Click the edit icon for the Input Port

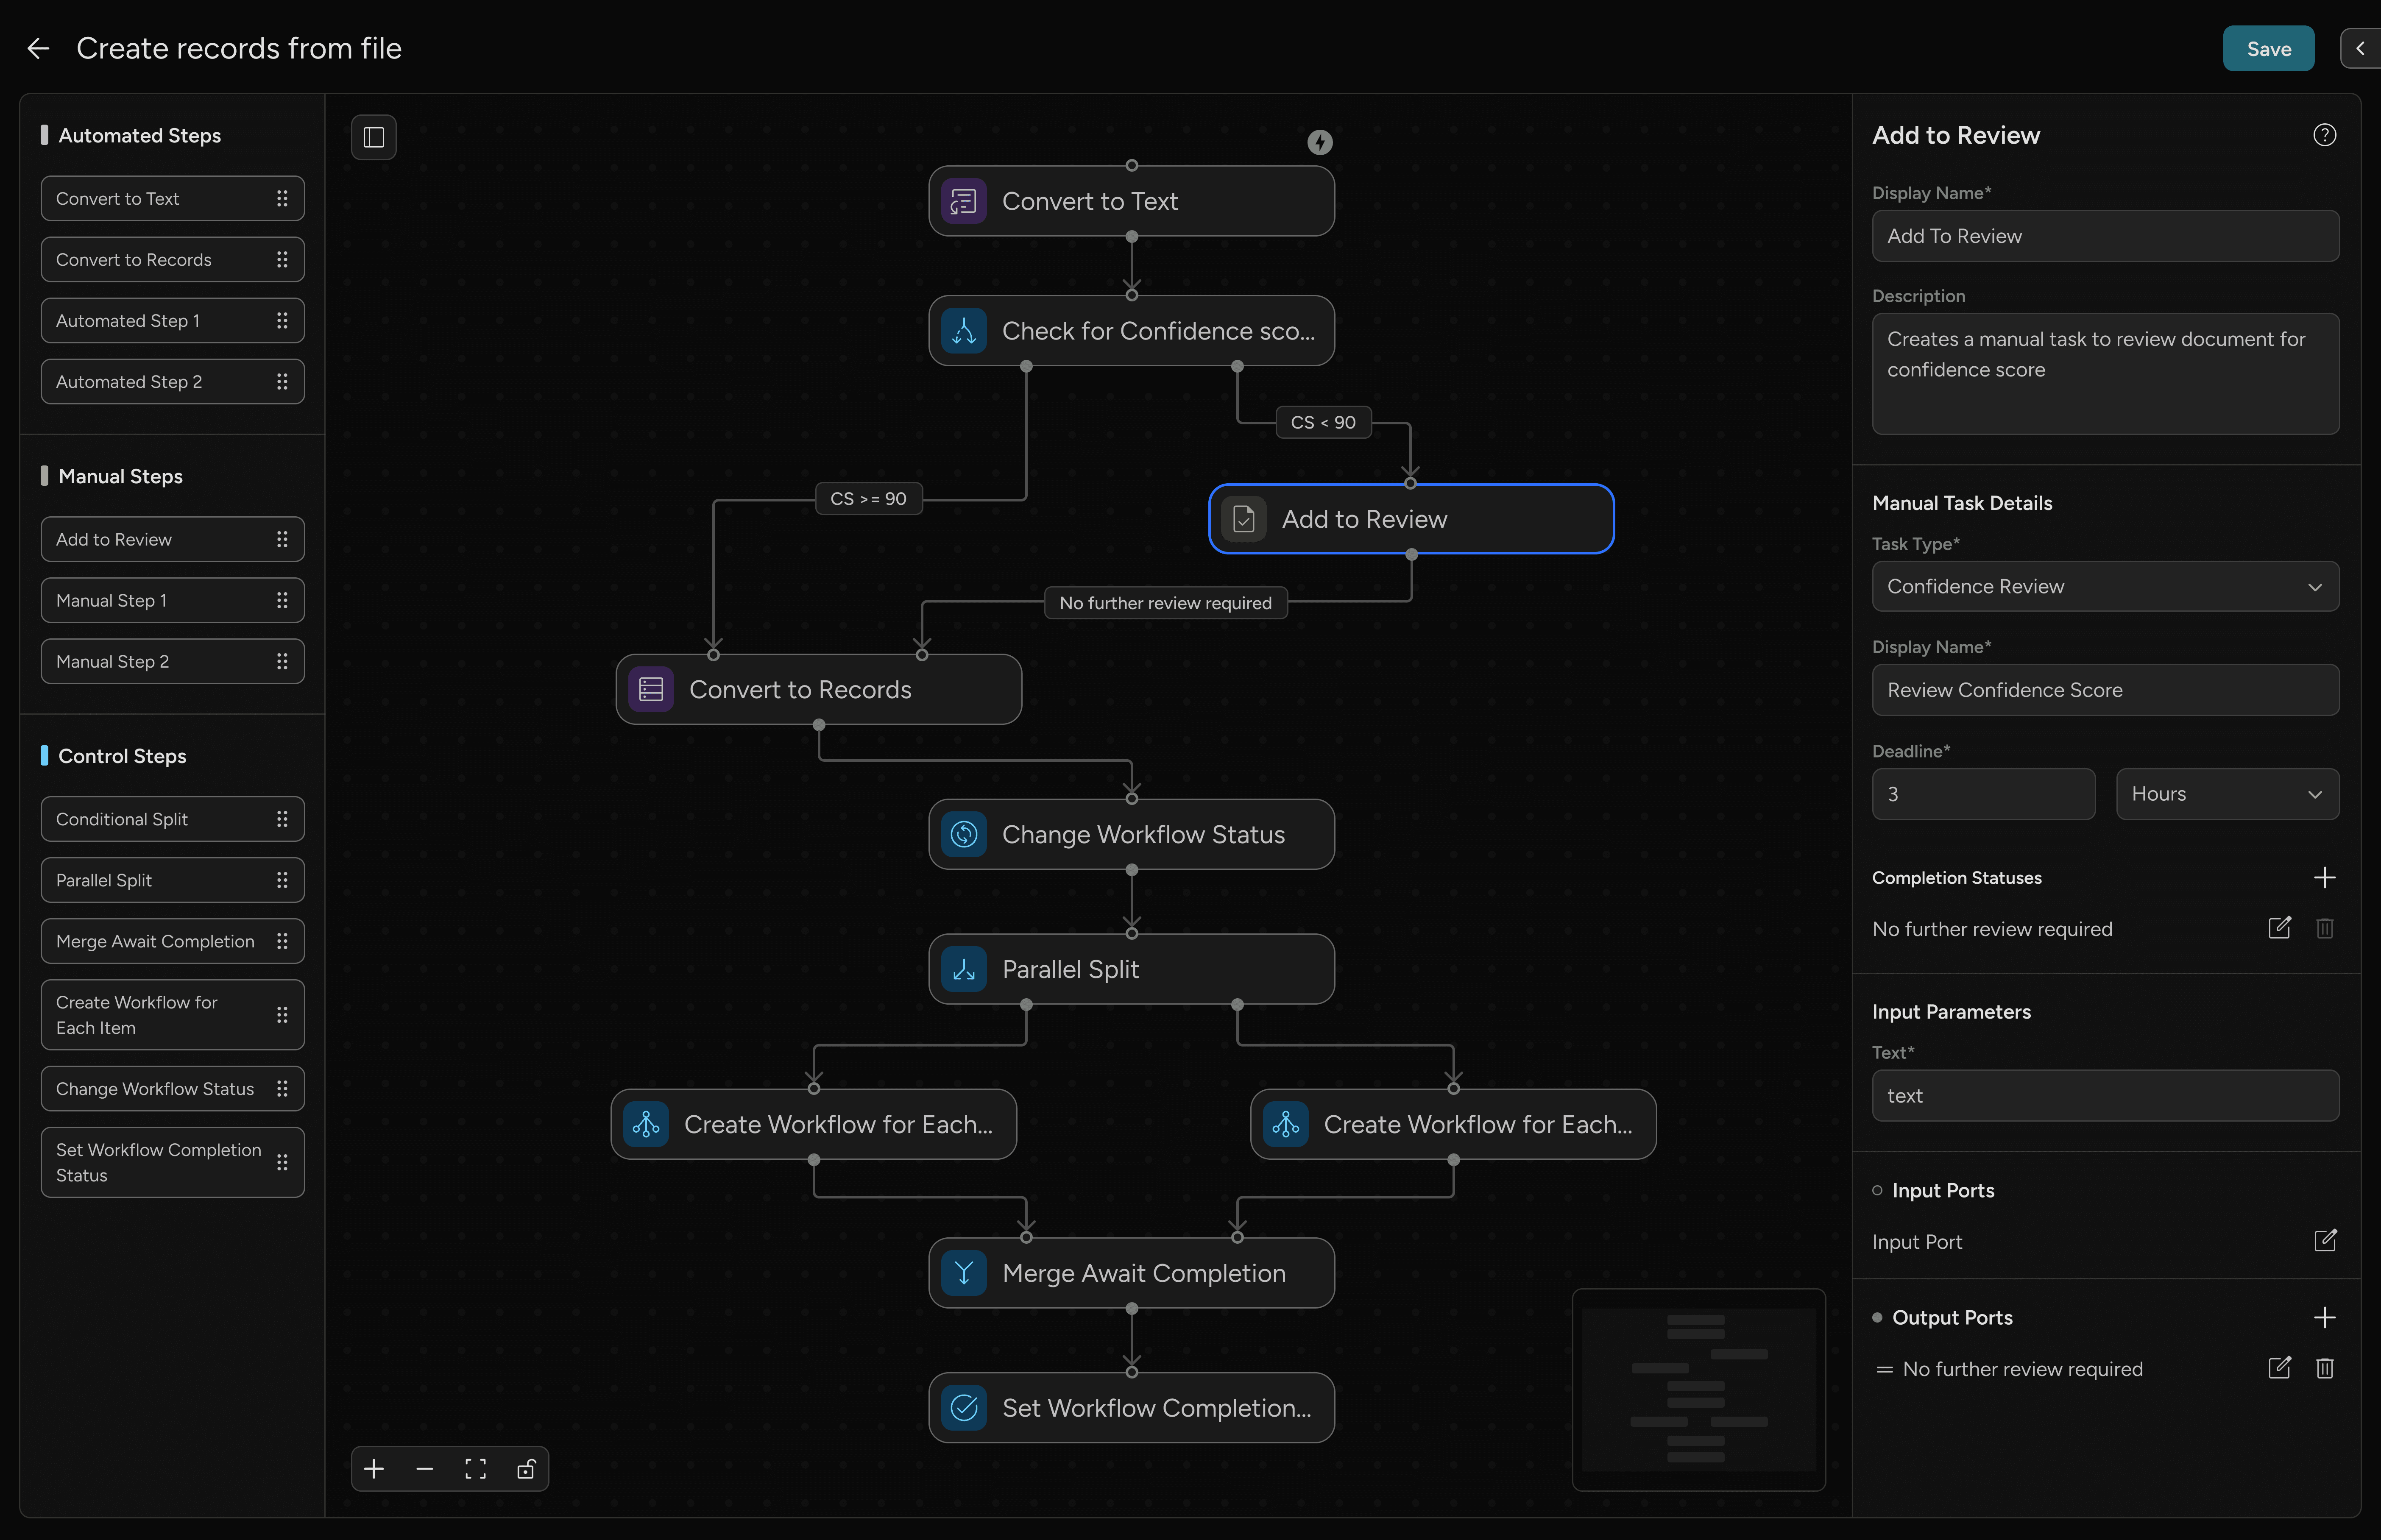[x=2325, y=1241]
